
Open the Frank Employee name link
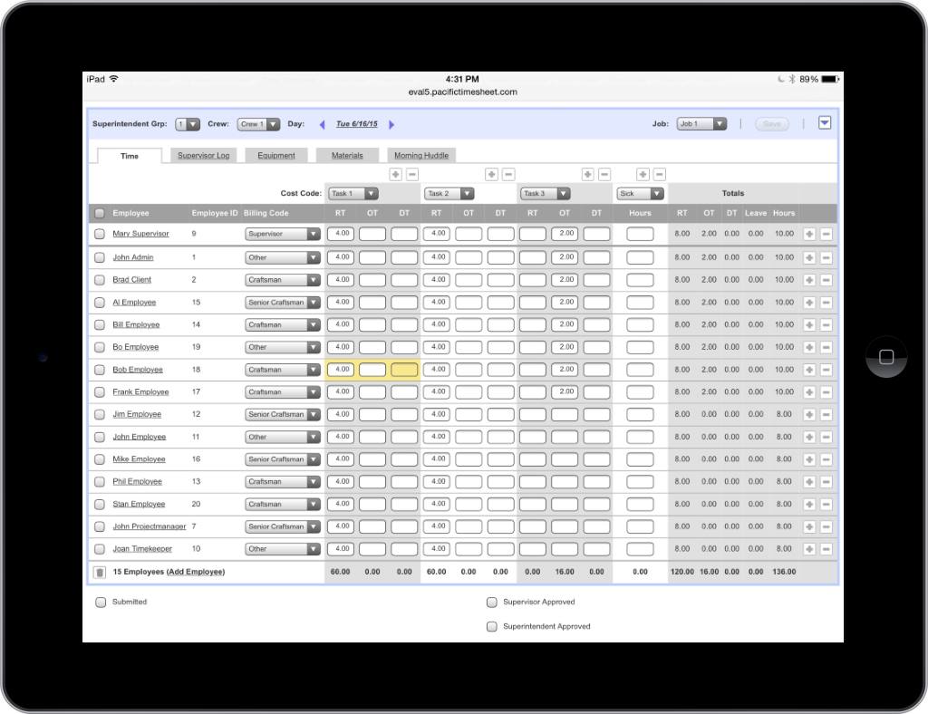140,392
